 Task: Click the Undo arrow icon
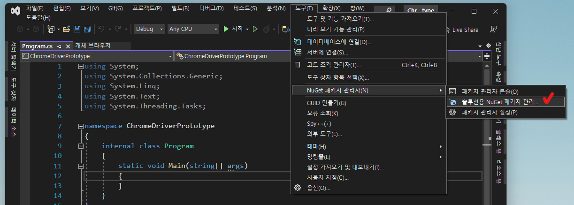(x=101, y=29)
